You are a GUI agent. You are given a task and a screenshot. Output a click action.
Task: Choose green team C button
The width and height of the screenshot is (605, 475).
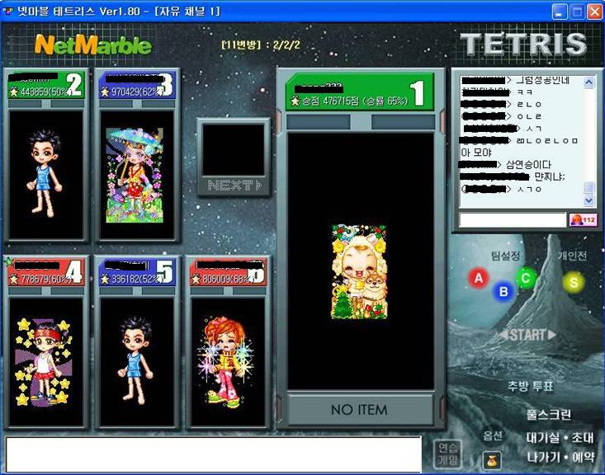point(525,278)
